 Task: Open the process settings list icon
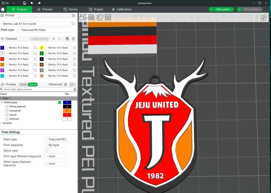click(71, 85)
